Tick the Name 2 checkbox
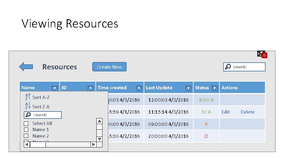The image size is (282, 158). tap(26, 136)
